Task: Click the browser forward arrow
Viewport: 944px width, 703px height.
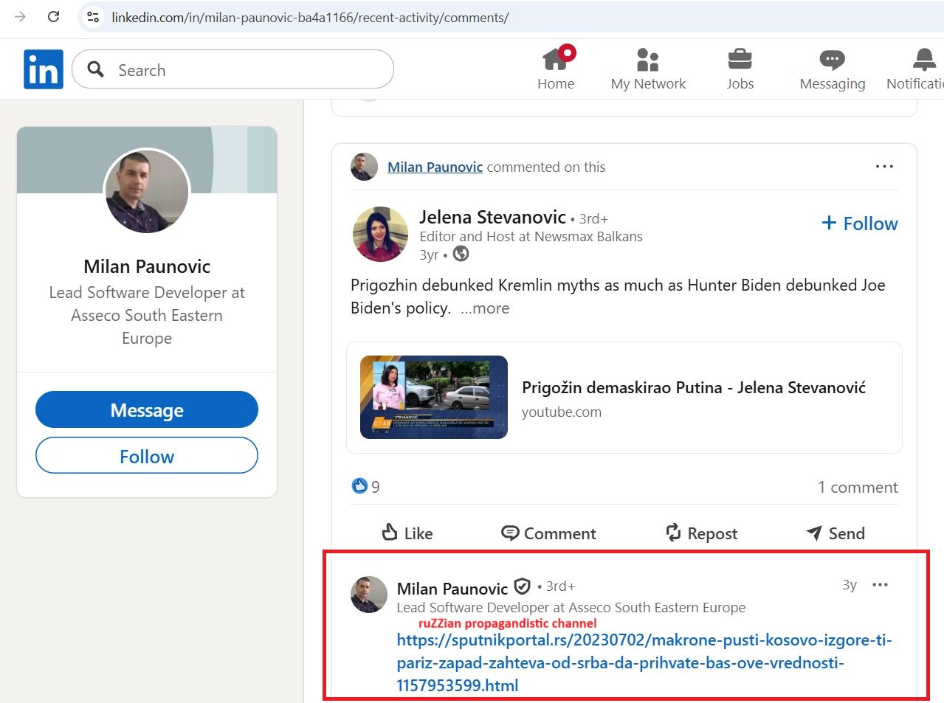Action: [20, 17]
